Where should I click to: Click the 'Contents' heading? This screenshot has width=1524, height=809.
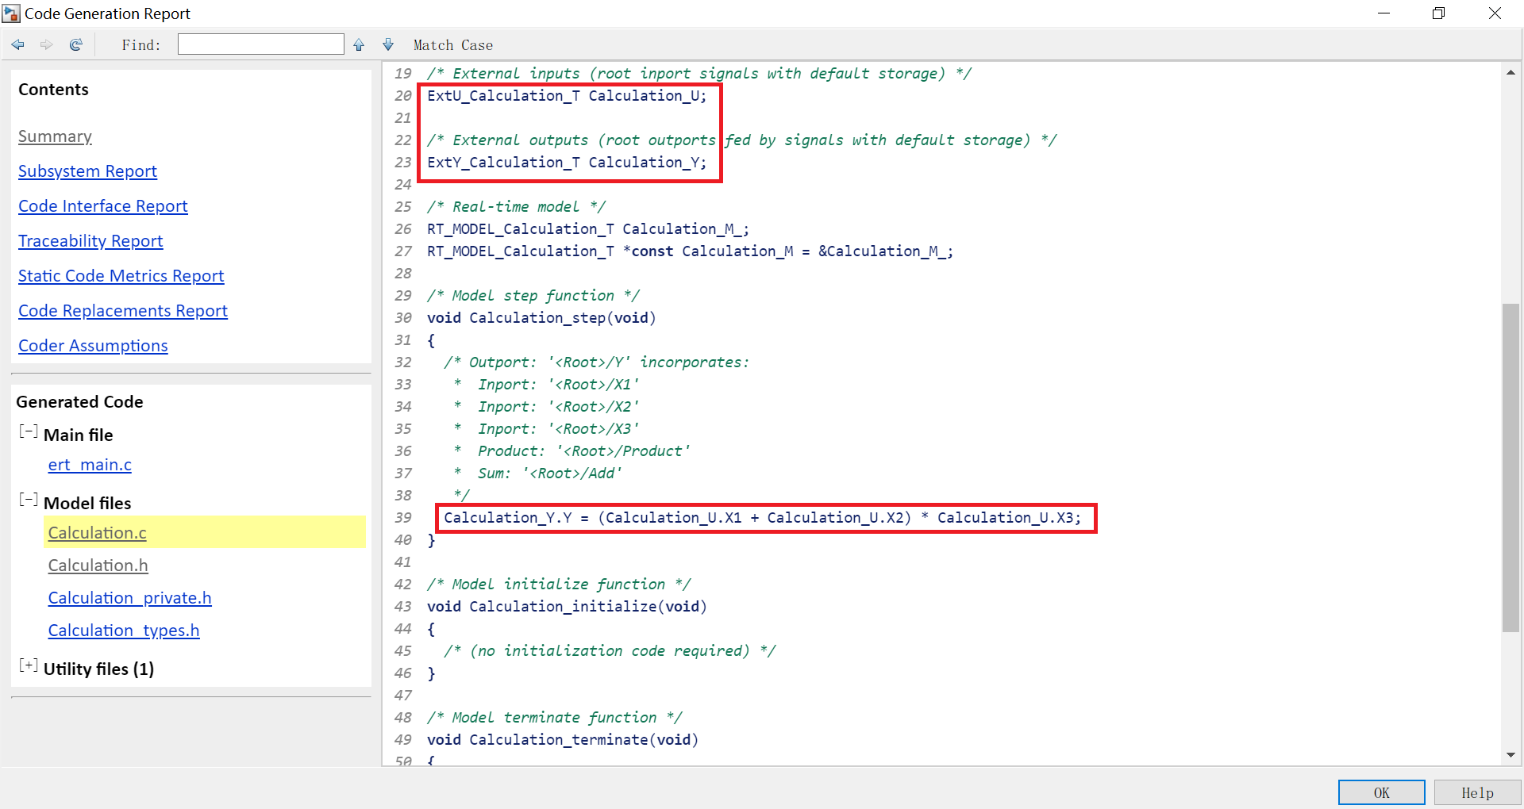point(53,90)
